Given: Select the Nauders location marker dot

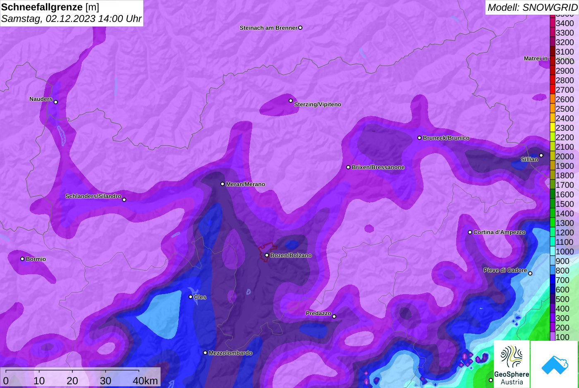Looking at the screenshot, I should tap(56, 102).
